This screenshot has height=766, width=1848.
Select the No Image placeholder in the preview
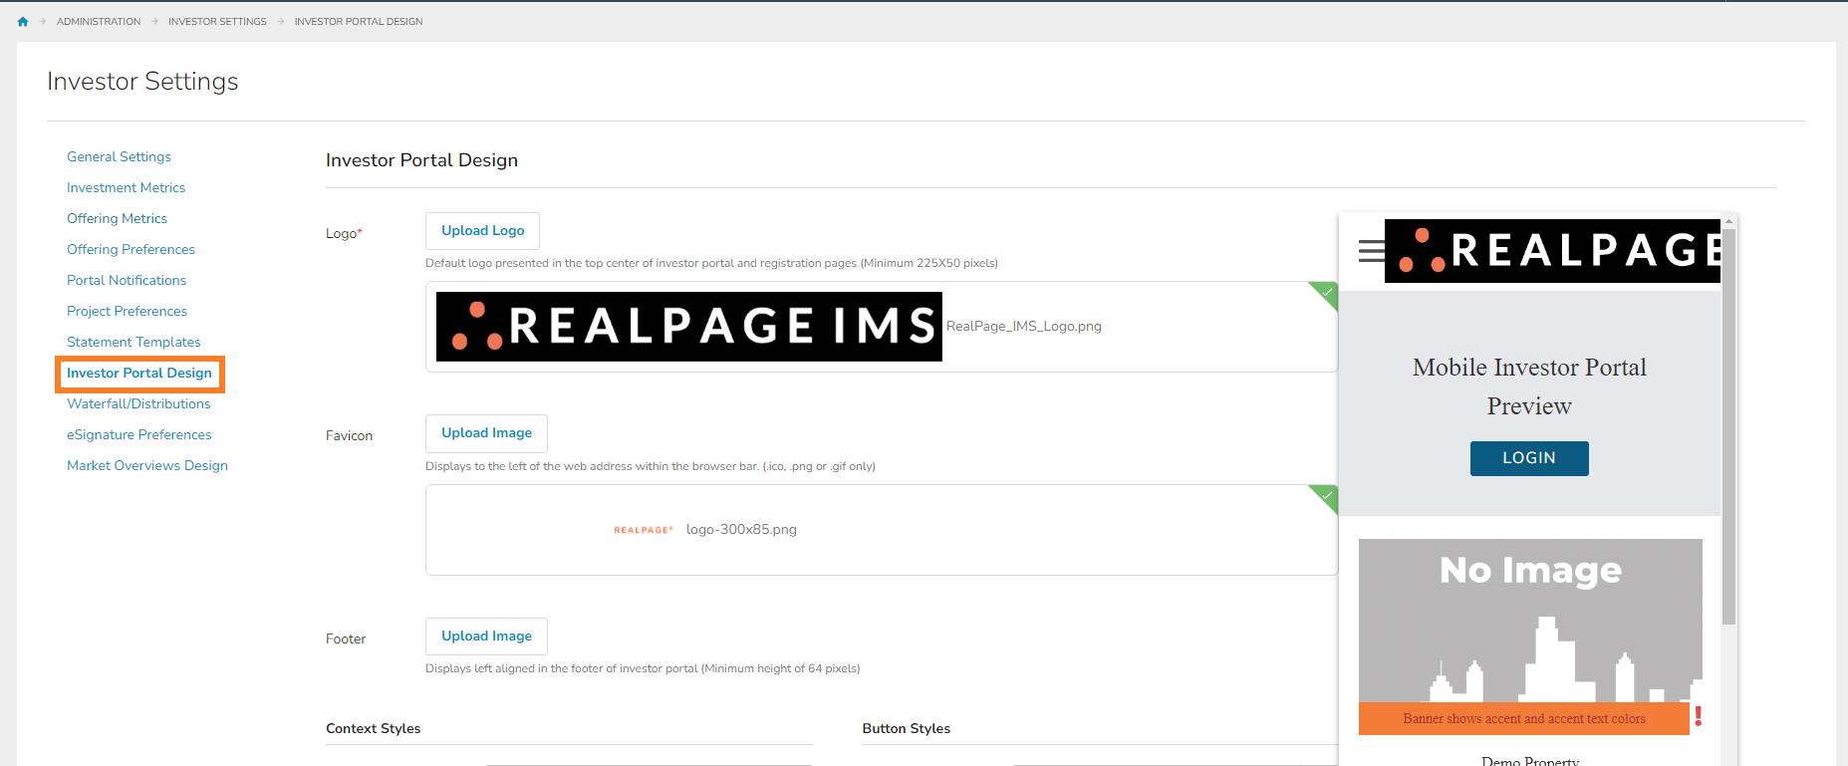pos(1530,620)
